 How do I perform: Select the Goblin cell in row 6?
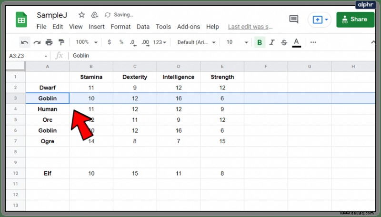pyautogui.click(x=47, y=130)
